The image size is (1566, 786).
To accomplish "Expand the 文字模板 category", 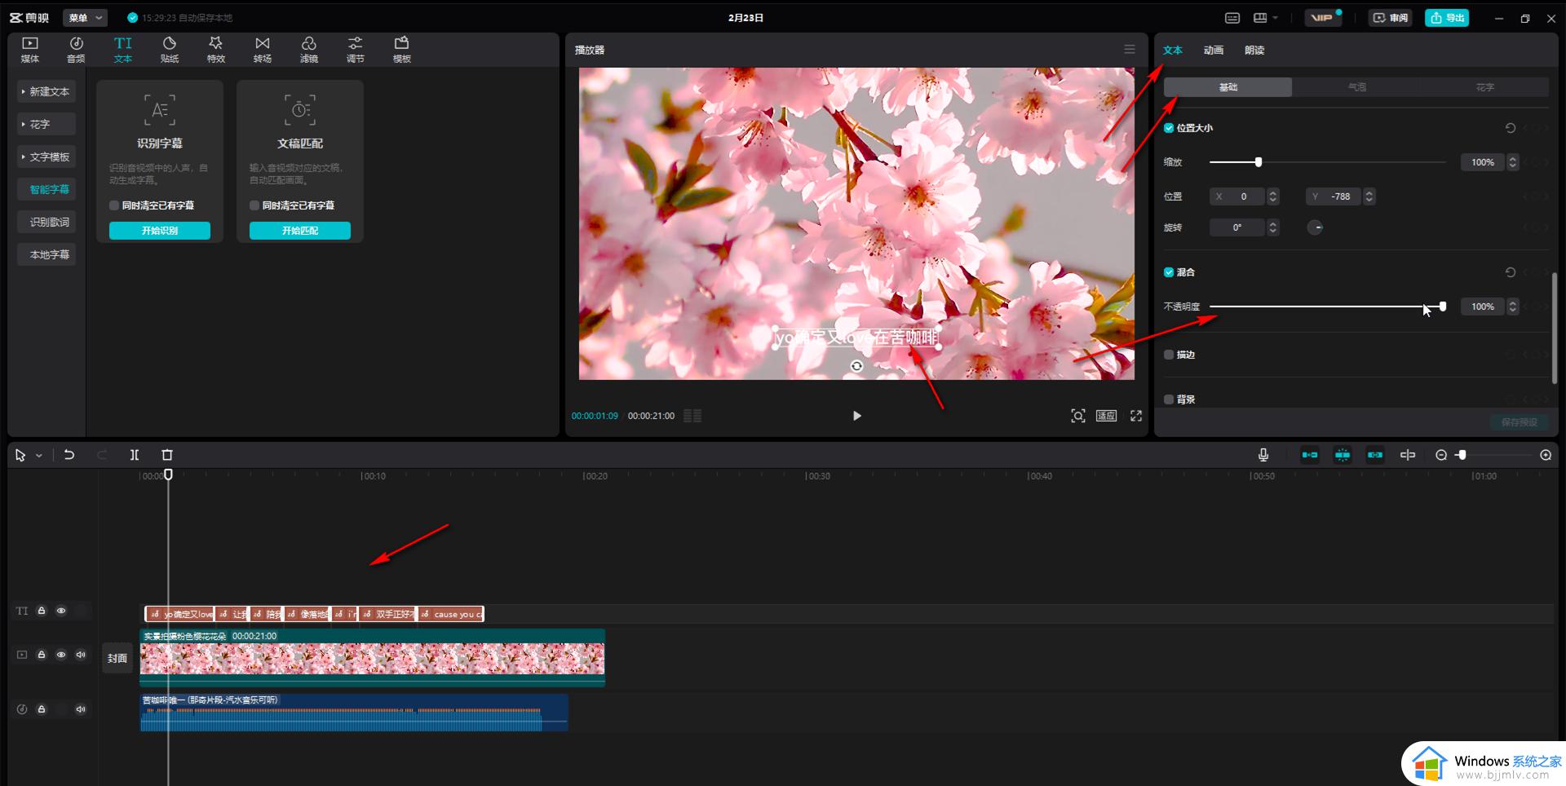I will (x=46, y=157).
